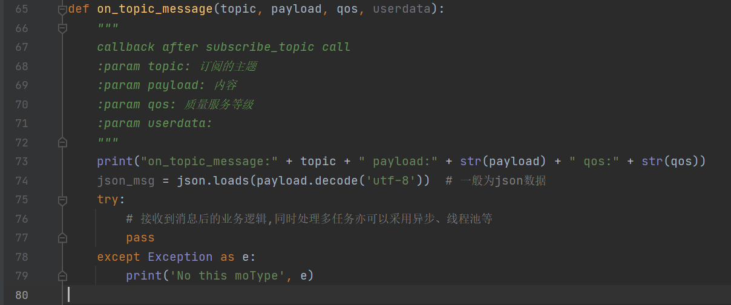This screenshot has height=305, width=731.
Task: Click the '订阅的主题' description in the docstring
Action: 228,66
